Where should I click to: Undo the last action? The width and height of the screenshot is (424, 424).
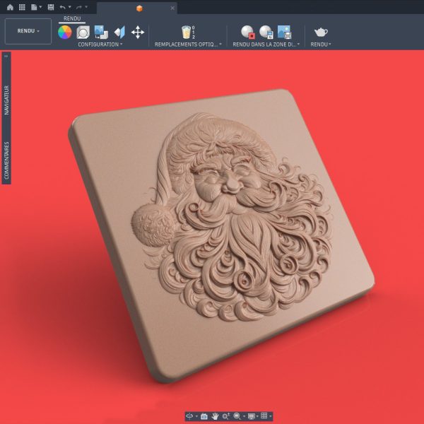[62, 7]
